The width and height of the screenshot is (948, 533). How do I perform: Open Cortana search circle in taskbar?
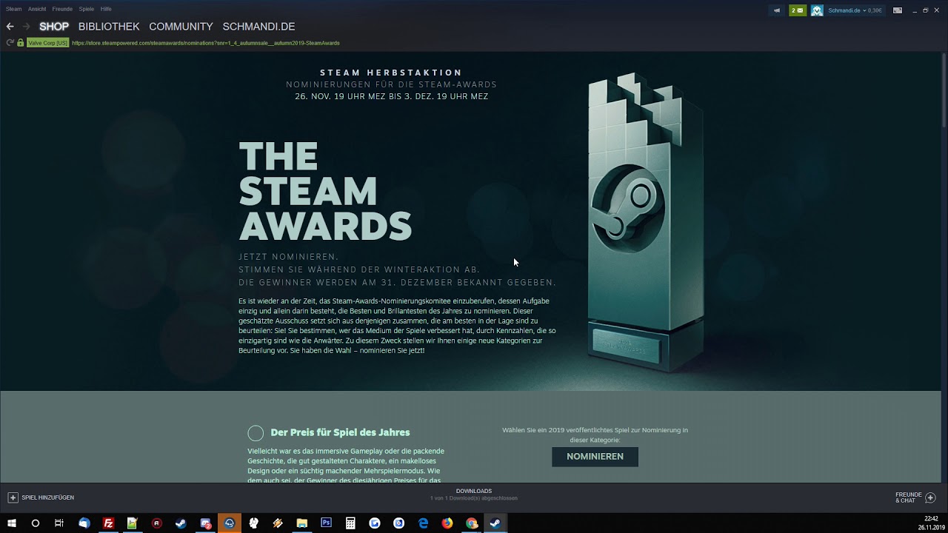(x=35, y=523)
